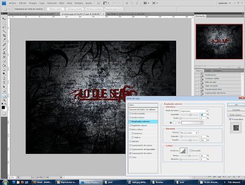Select the Move tool

point(4,19)
